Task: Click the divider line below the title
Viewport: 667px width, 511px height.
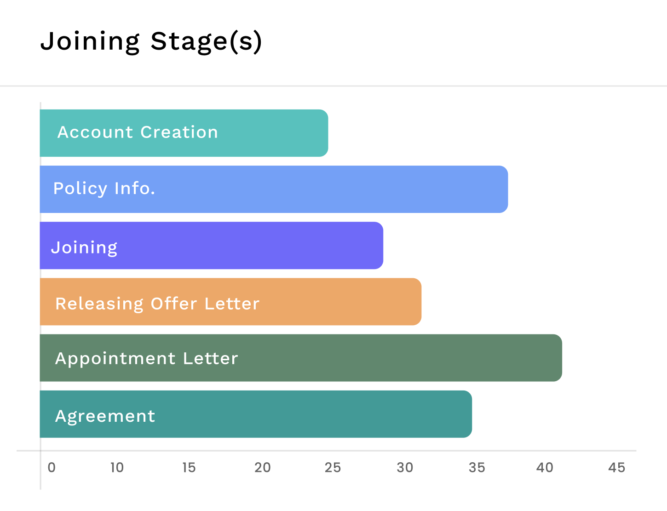Action: tap(333, 86)
